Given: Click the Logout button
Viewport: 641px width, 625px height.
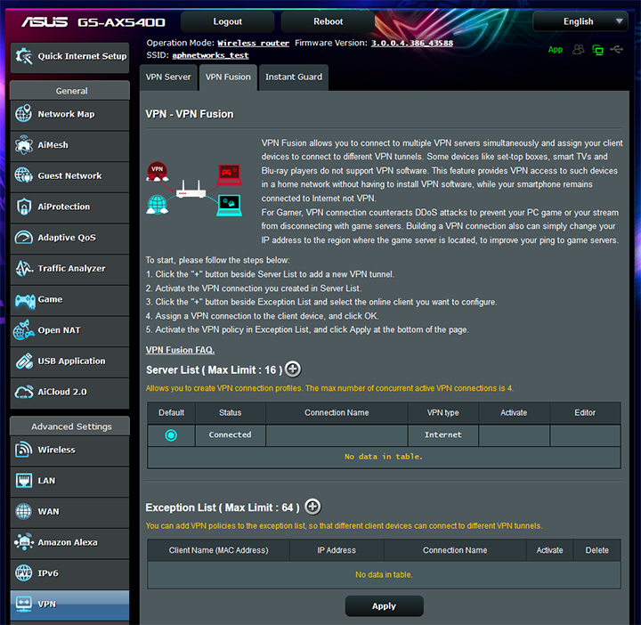Looking at the screenshot, I should pos(228,21).
